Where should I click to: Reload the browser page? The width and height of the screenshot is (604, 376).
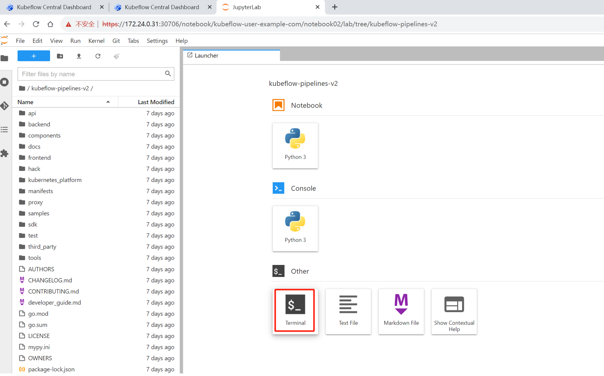click(x=36, y=24)
